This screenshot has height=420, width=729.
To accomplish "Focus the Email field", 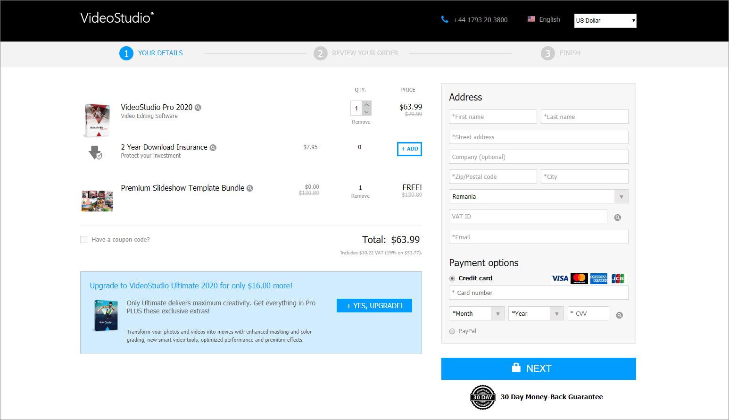I will (538, 237).
